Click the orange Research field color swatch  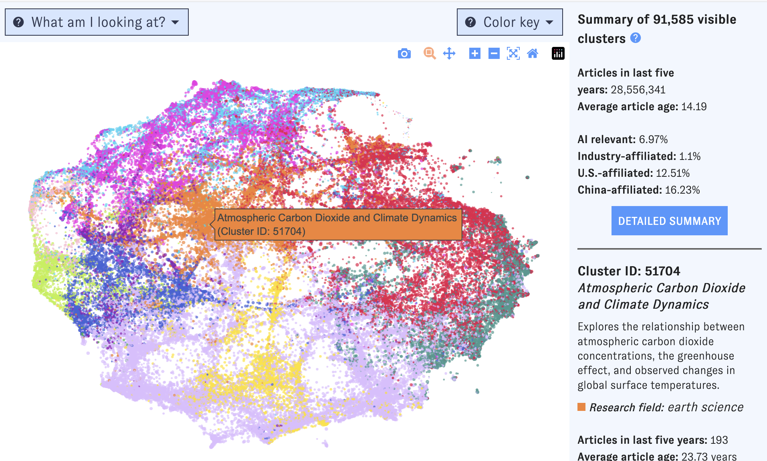coord(581,407)
